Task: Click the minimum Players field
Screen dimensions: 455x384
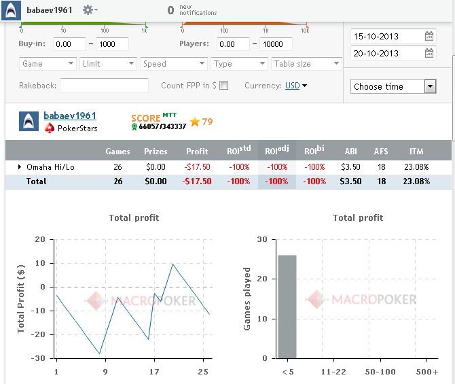Action: tap(233, 44)
